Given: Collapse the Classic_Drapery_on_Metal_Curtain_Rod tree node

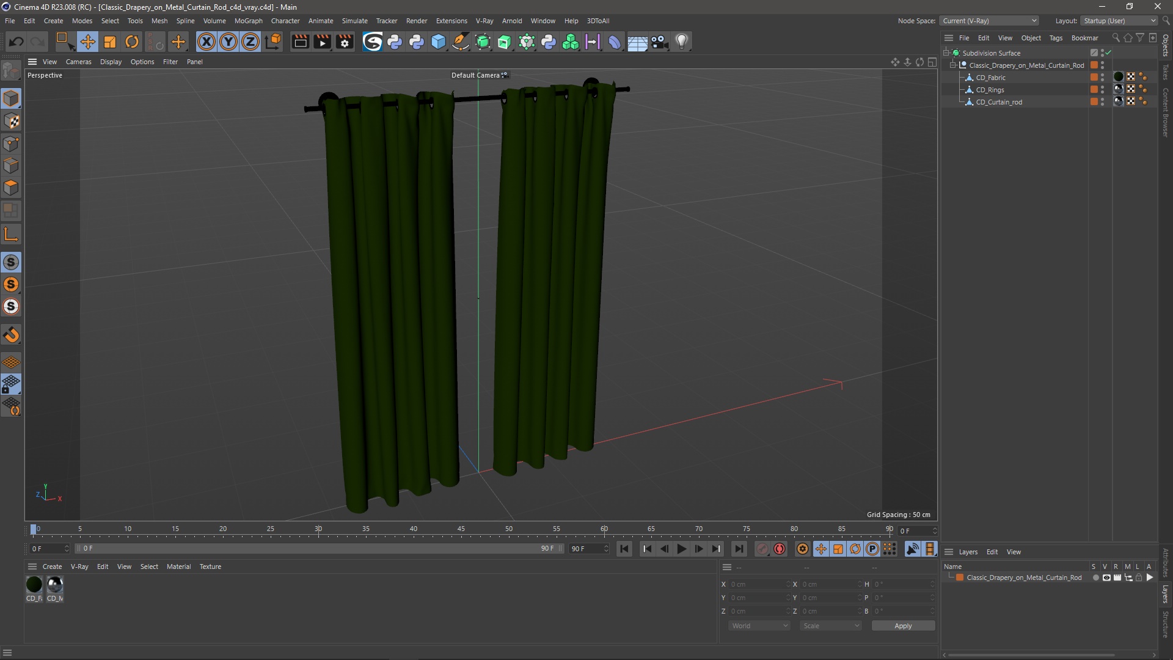Looking at the screenshot, I should tap(952, 65).
